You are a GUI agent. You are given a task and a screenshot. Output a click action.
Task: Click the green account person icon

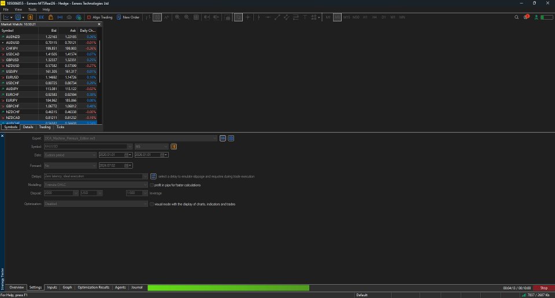point(536,17)
